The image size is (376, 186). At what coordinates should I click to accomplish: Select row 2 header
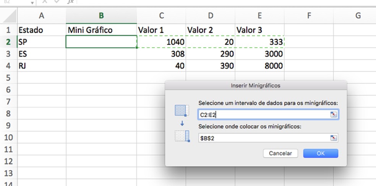[x=9, y=42]
